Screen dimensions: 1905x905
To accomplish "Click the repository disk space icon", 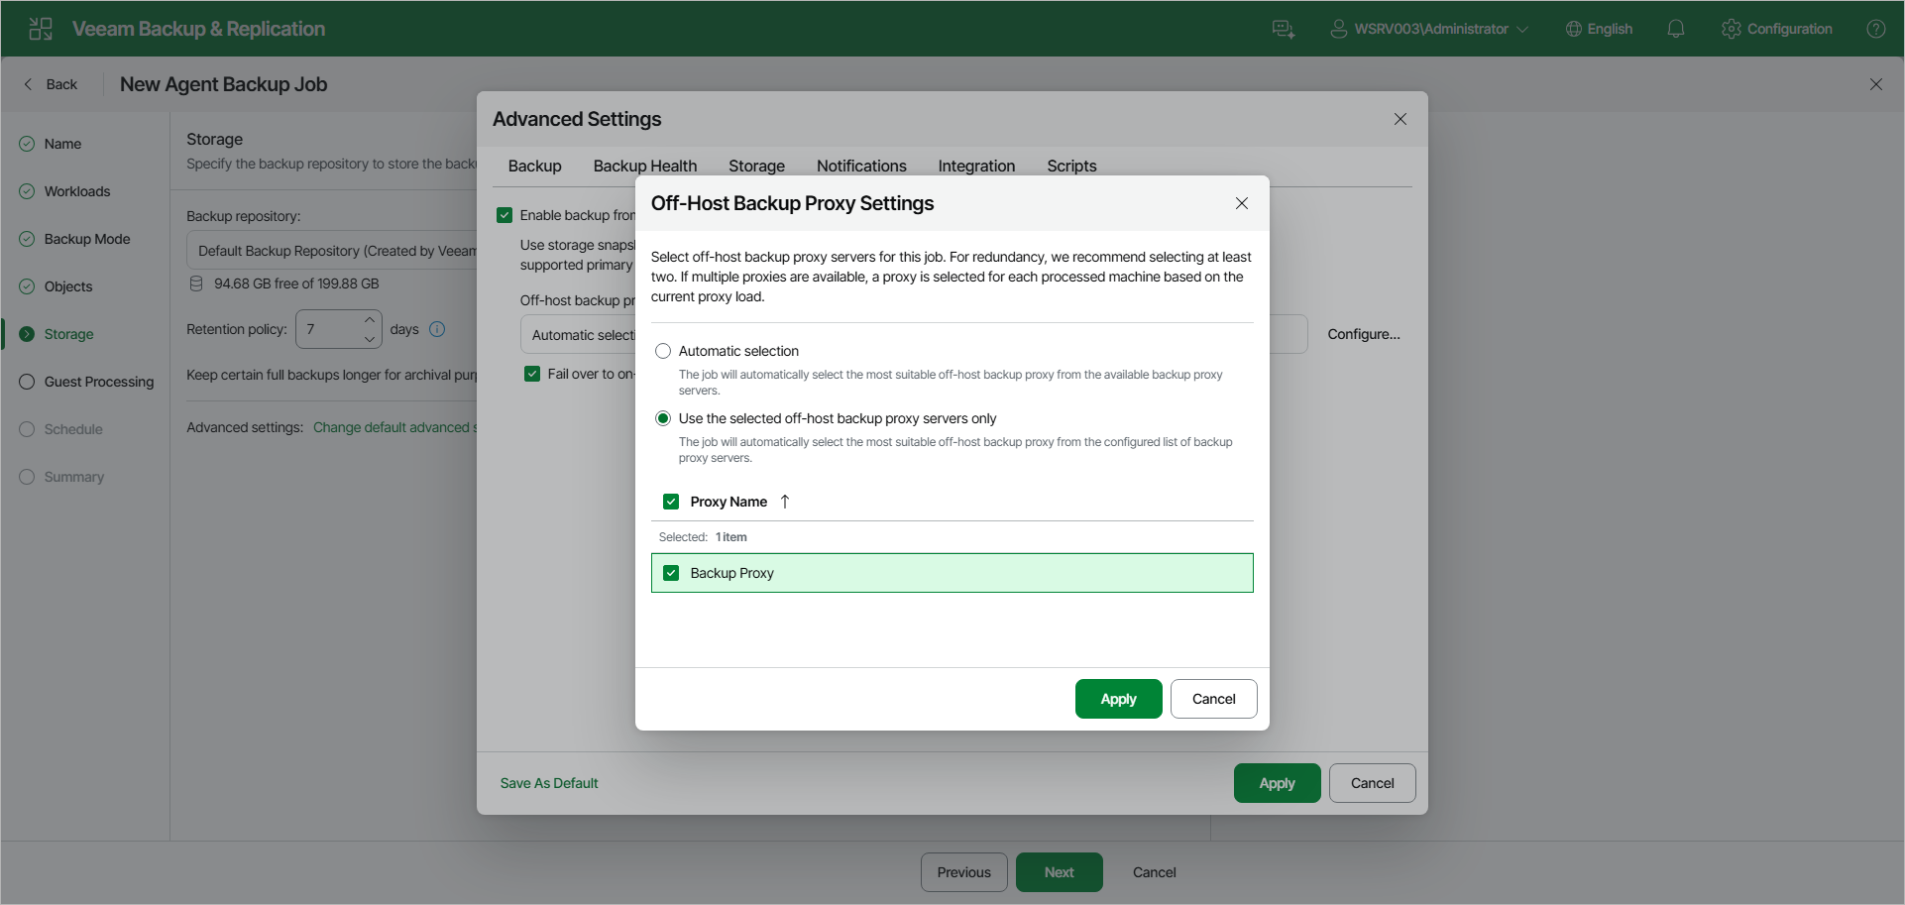I will point(196,283).
